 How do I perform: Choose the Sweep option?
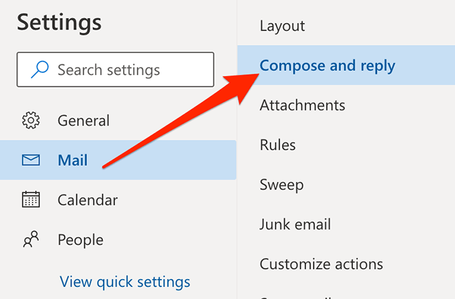[x=282, y=184]
